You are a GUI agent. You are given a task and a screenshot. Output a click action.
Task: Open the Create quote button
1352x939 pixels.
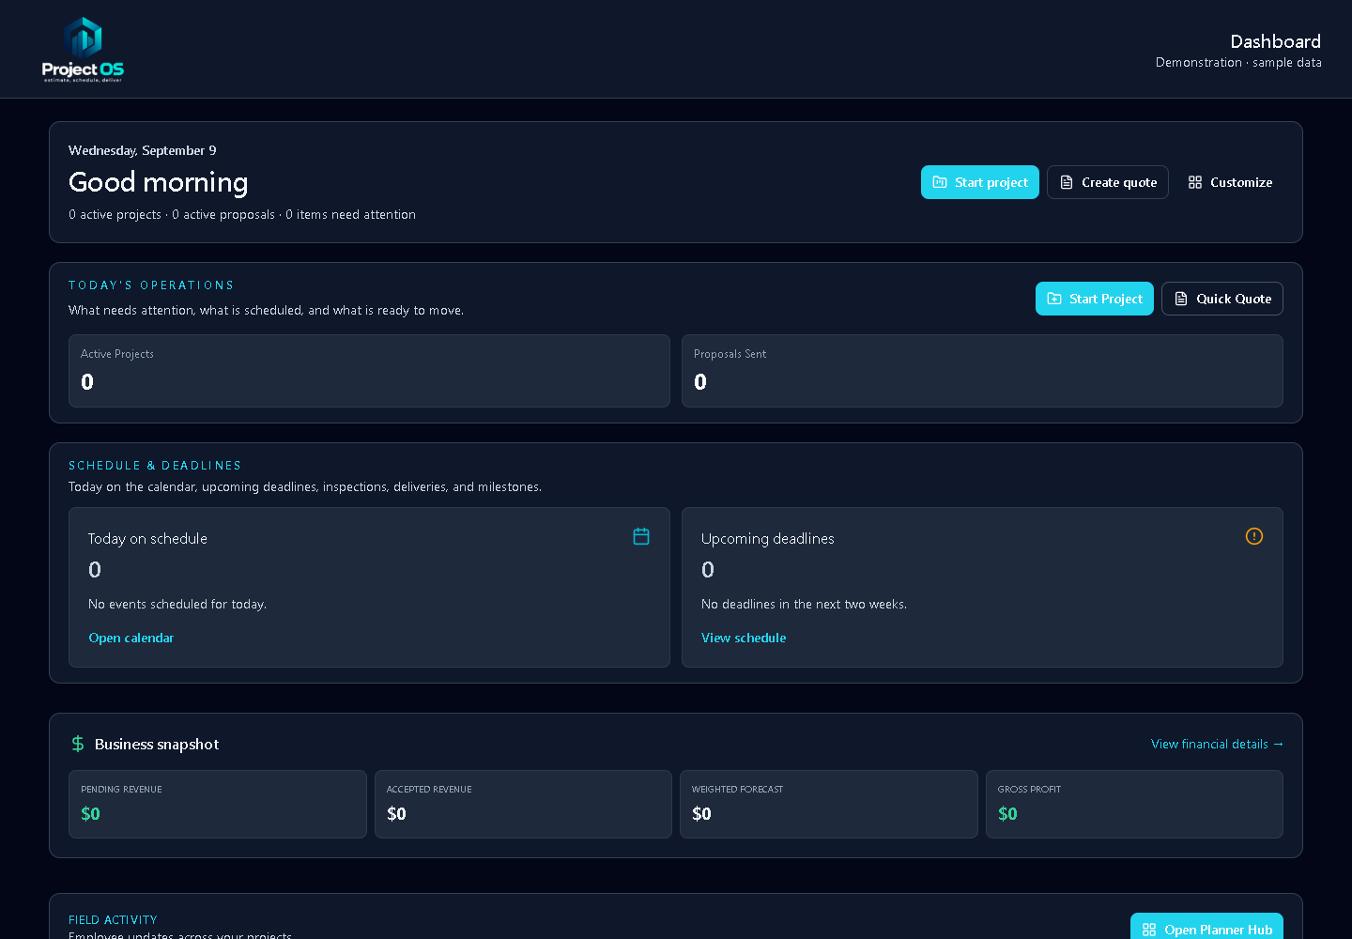[1108, 182]
